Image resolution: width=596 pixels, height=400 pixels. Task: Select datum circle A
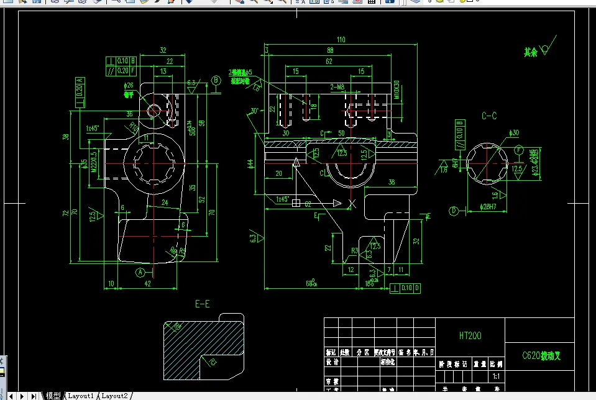140,273
